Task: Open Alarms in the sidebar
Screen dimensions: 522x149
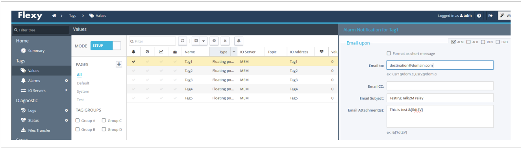Action: pos(34,81)
